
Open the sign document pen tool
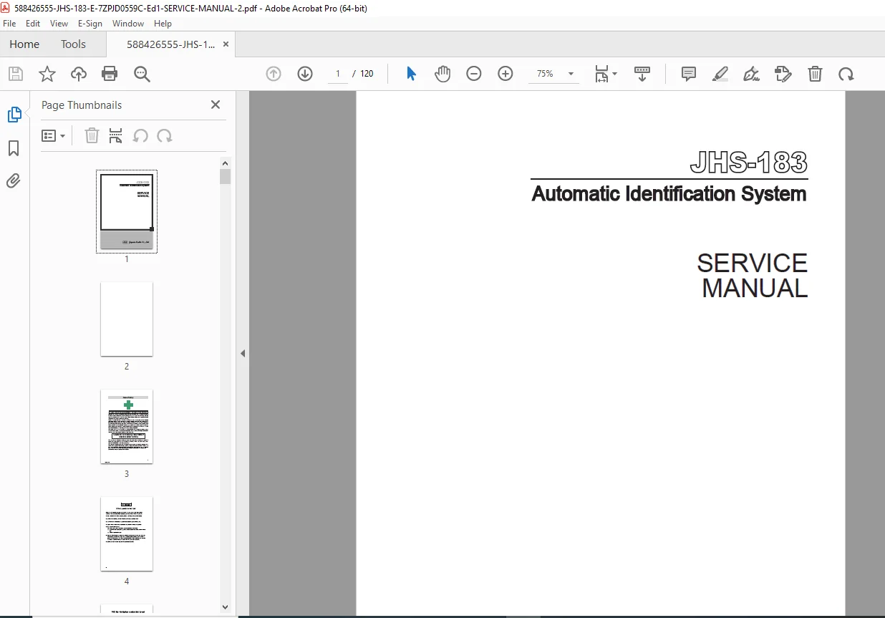point(752,74)
